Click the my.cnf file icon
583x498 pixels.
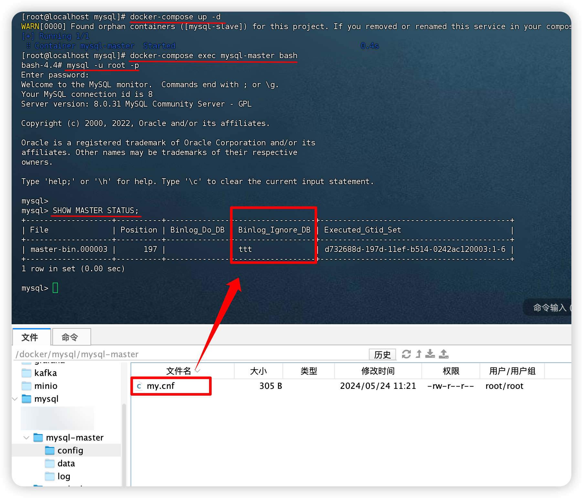139,386
